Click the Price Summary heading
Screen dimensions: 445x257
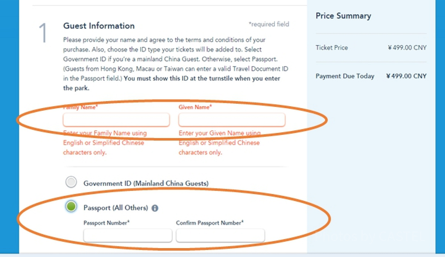343,16
